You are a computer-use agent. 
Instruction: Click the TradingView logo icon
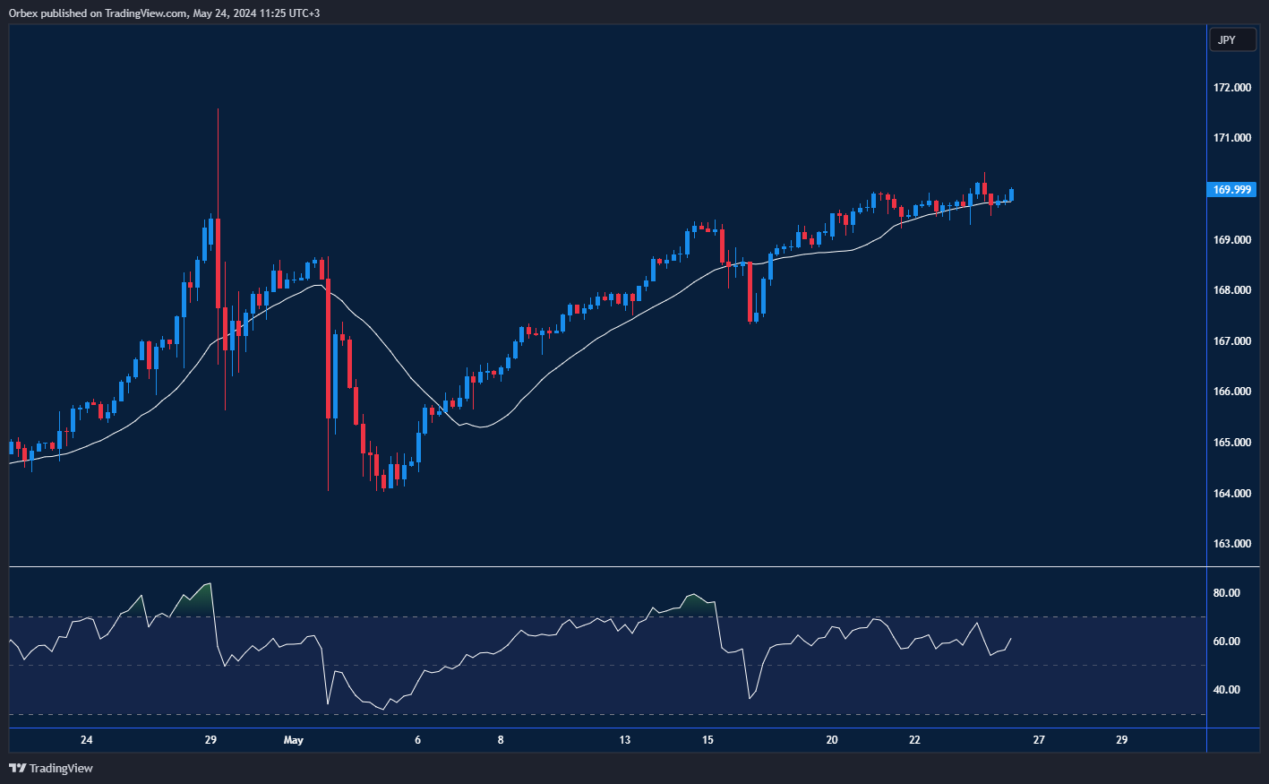click(17, 768)
